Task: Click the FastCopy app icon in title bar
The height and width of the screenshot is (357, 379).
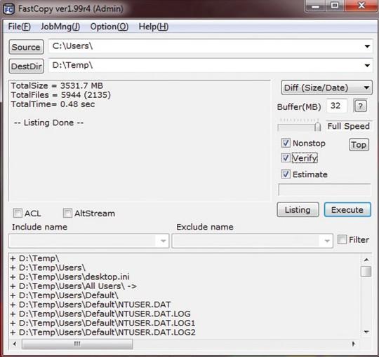Action: tap(9, 9)
